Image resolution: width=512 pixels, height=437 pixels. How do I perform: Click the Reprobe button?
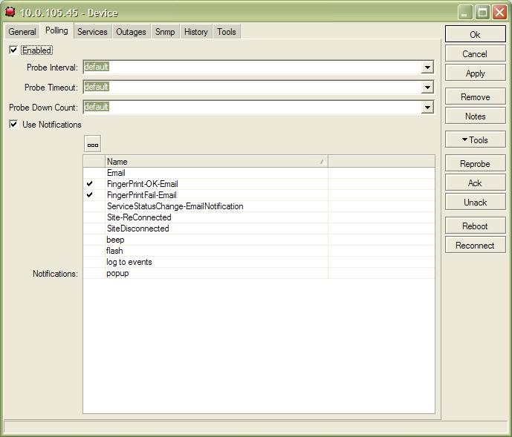point(475,164)
